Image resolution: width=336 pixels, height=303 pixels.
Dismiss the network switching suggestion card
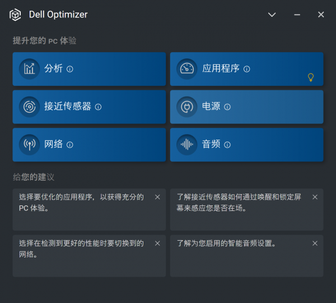coord(157,243)
